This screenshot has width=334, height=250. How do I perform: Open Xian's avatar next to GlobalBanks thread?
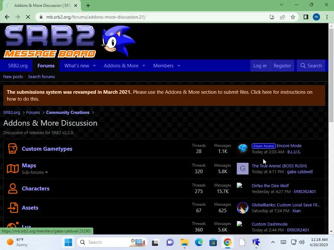coord(243,207)
